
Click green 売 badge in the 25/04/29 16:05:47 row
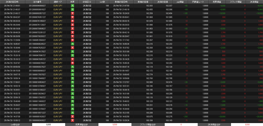[72, 44]
